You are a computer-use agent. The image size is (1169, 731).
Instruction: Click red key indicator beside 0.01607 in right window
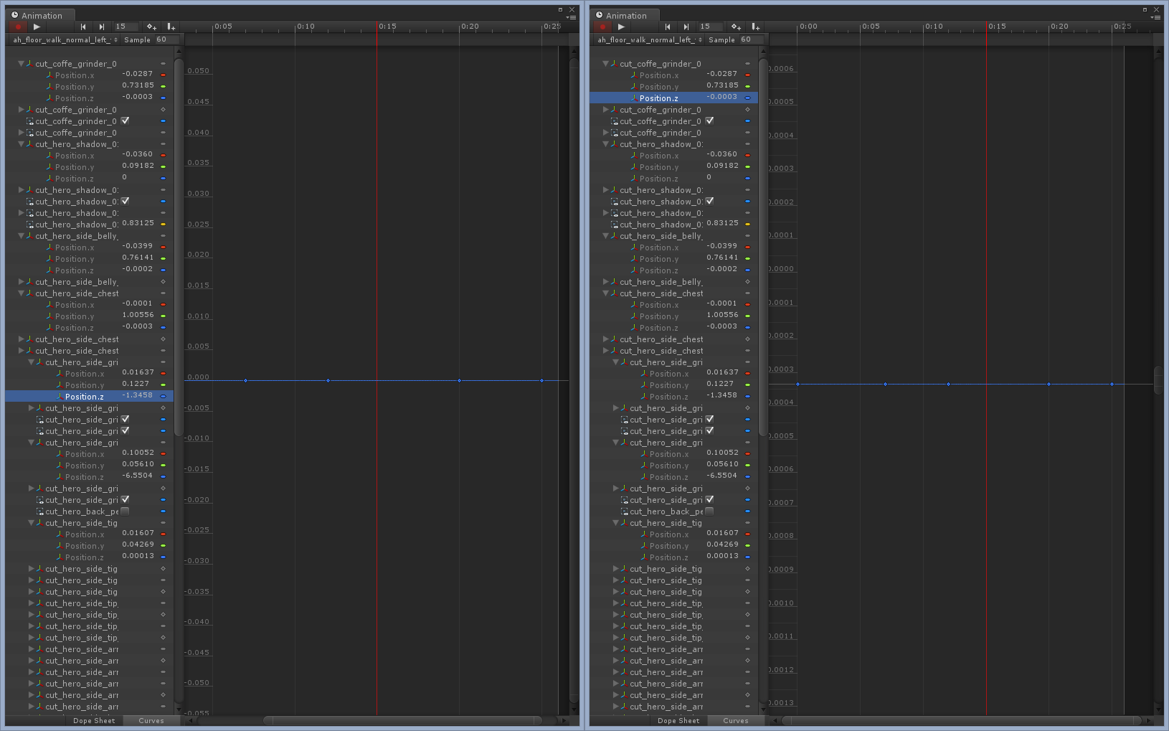coord(747,534)
